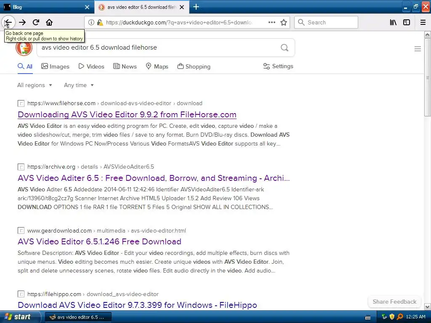Click the Firefox Search box
Viewport: 431px width, 323px height.
pos(326,22)
